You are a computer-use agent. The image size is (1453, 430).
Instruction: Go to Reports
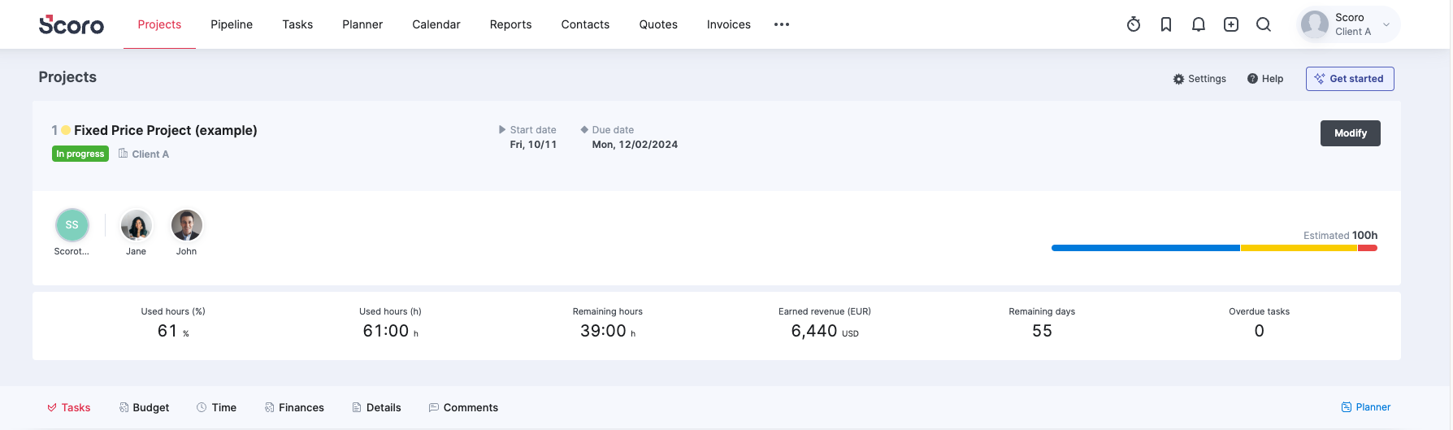click(510, 24)
